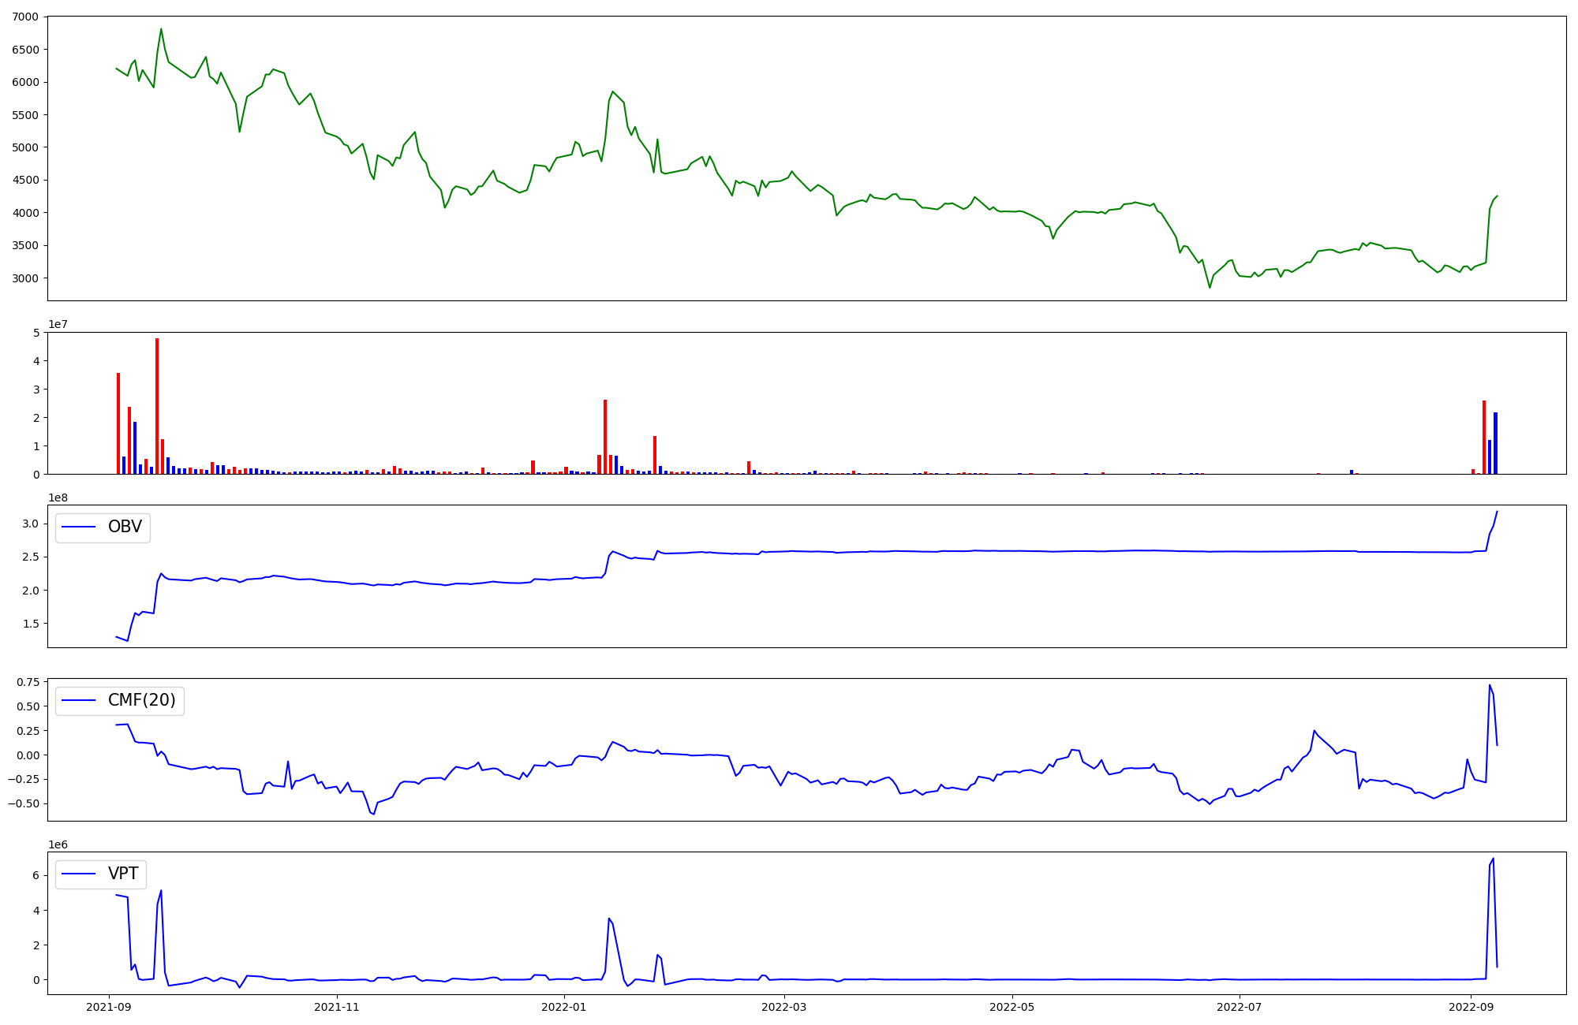Viewport: 1578px width, 1025px height.
Task: Click the 0.75 tick on CMF axis
Action: pos(28,683)
